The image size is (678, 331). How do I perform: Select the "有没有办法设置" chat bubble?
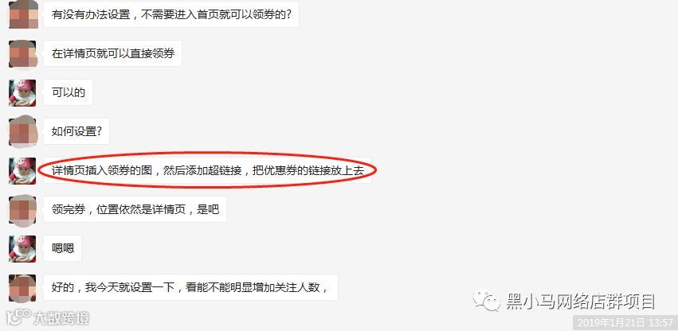click(171, 14)
